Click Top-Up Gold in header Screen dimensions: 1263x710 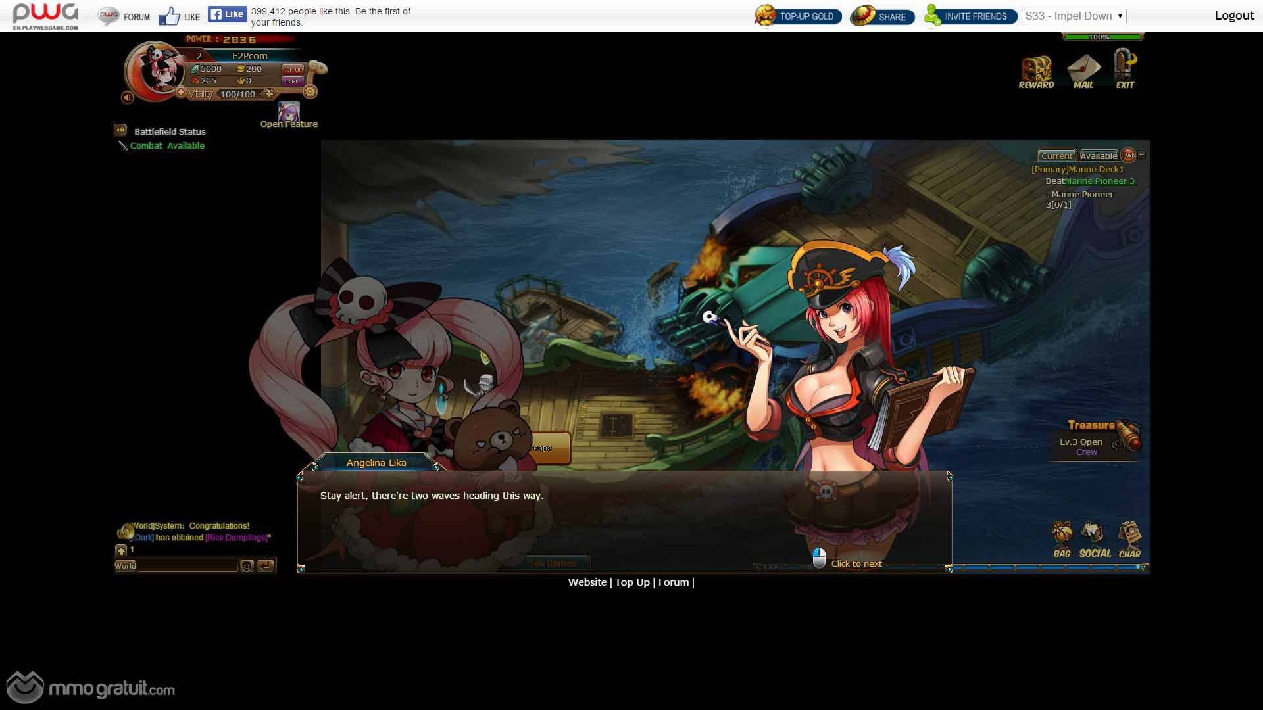(x=797, y=16)
